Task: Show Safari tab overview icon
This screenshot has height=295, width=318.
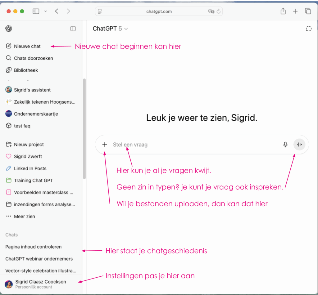Action: coord(308,11)
